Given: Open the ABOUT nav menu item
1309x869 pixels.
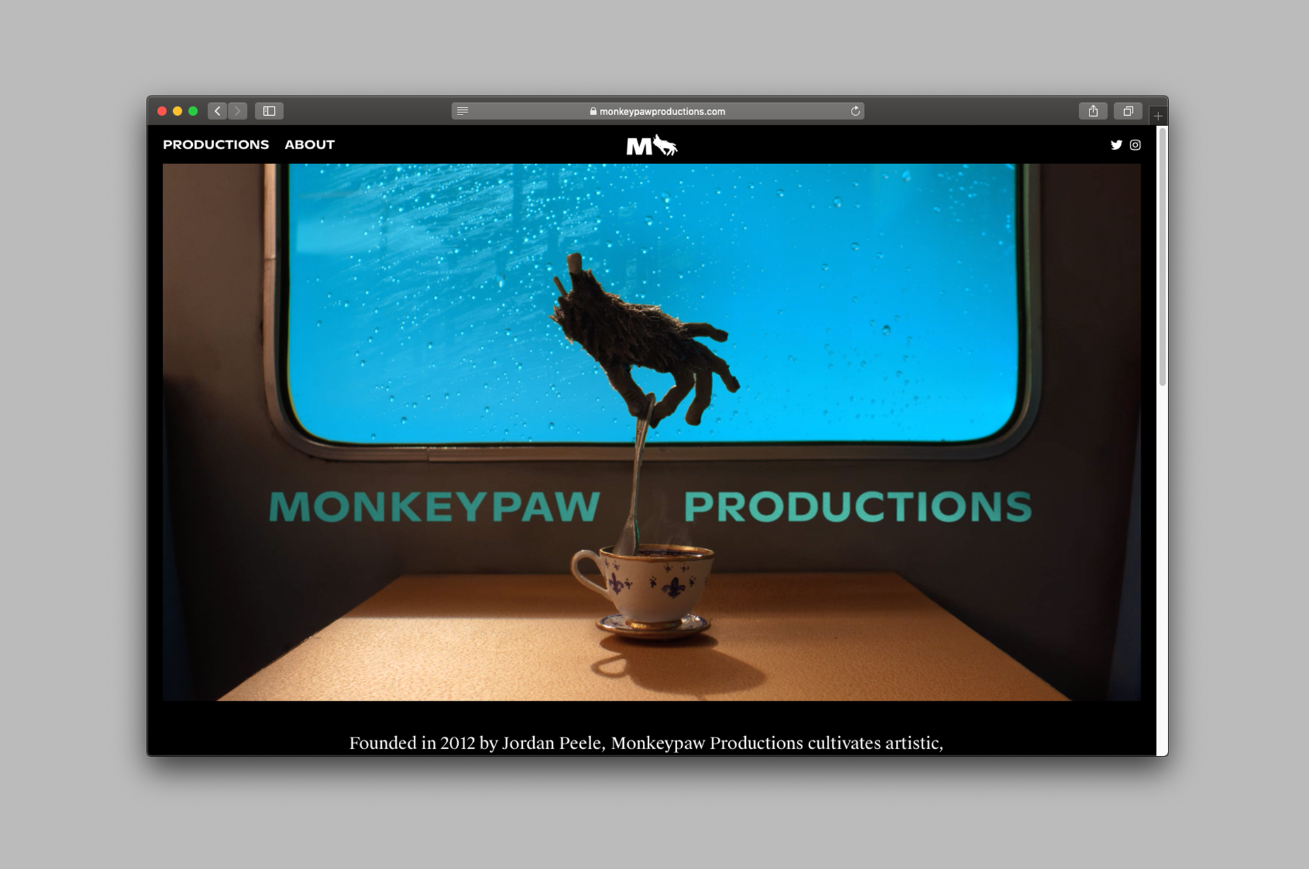Looking at the screenshot, I should pos(310,144).
